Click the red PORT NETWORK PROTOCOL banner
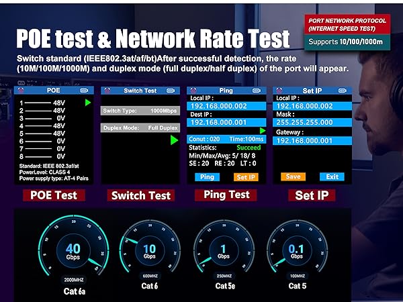403x302 pixels. coord(347,24)
